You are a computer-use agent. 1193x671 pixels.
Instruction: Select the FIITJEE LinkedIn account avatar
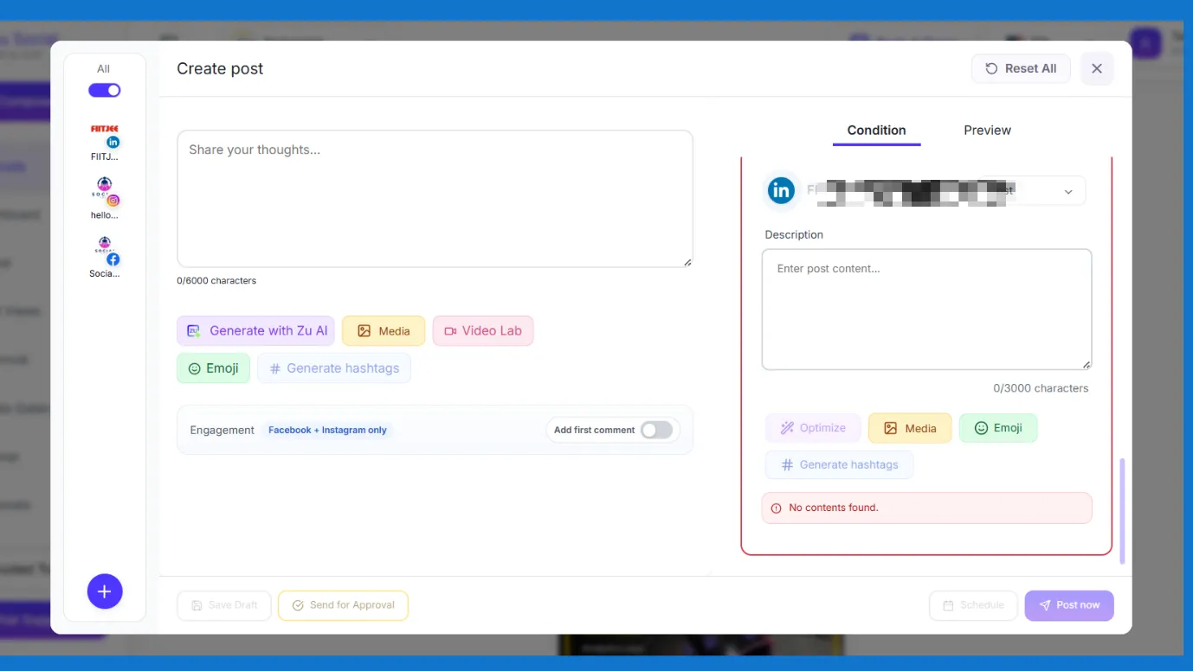point(105,135)
